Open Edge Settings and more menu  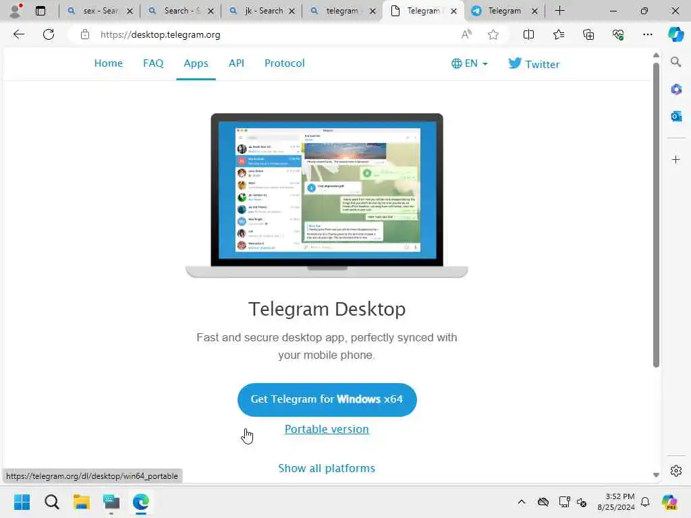tap(647, 34)
